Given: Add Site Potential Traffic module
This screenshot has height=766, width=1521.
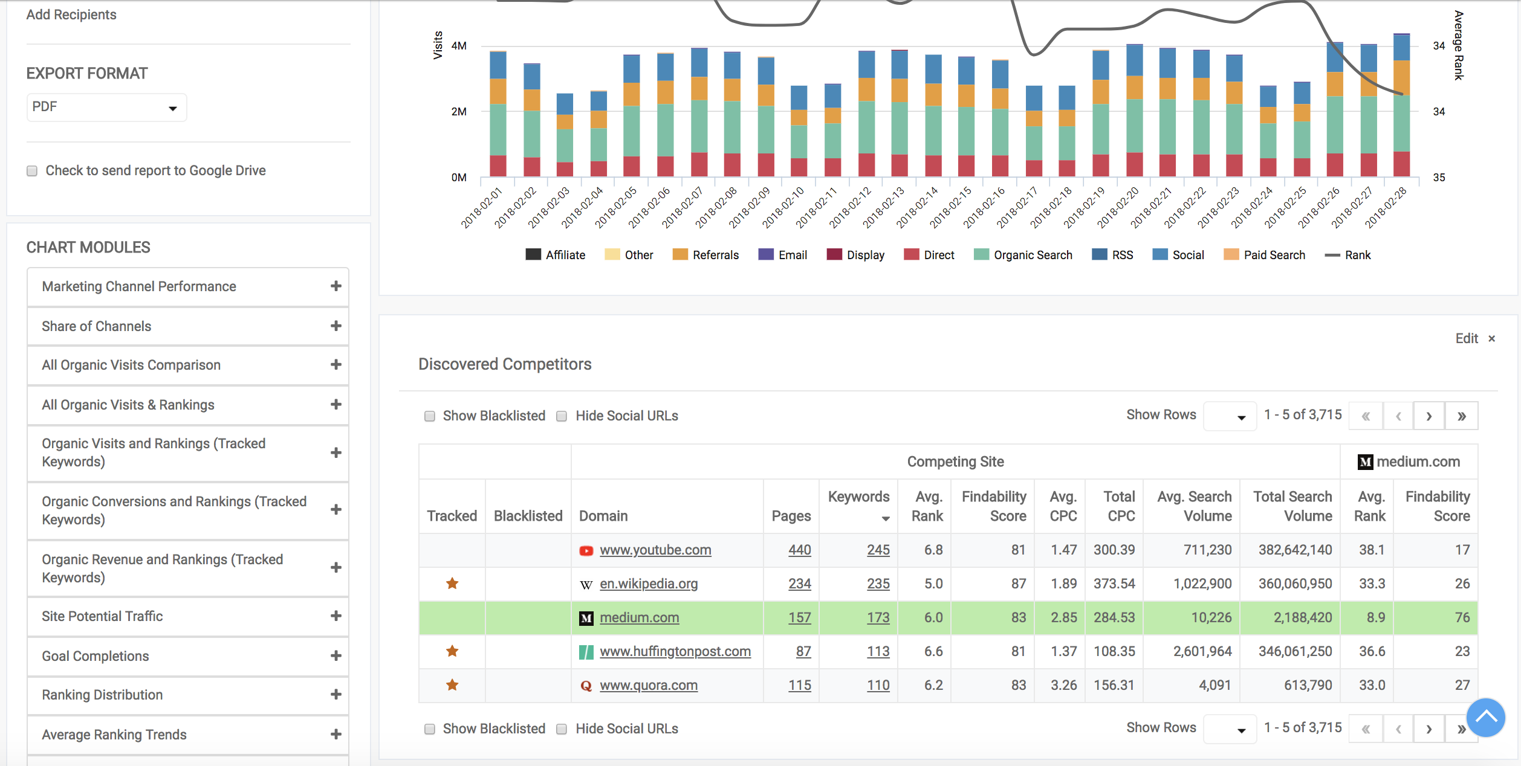Looking at the screenshot, I should pyautogui.click(x=336, y=616).
